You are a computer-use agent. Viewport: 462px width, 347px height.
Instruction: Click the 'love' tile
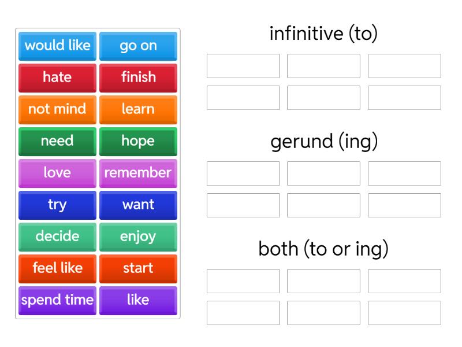click(57, 173)
